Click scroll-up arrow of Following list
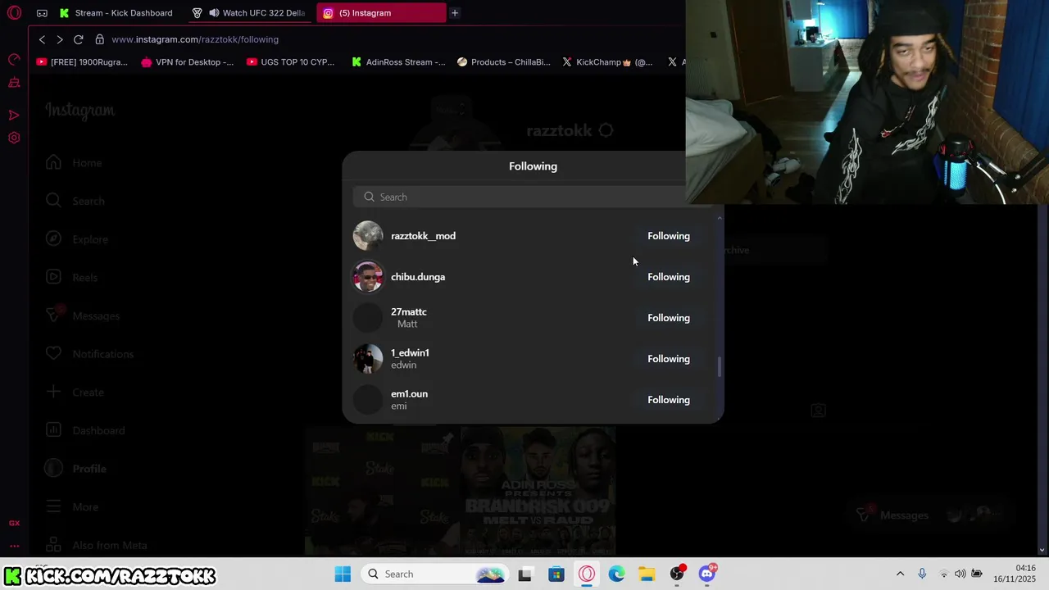This screenshot has width=1049, height=590. 720,218
